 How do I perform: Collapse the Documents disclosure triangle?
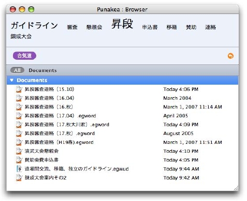point(11,80)
